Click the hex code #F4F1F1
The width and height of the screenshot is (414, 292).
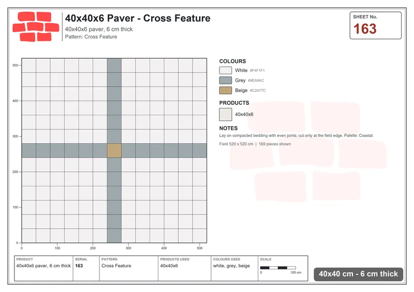257,71
